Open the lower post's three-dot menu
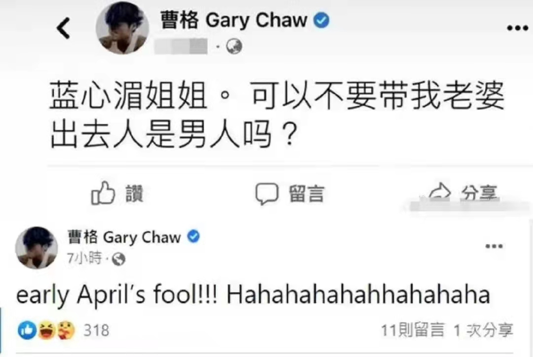Screen dimensions: 533x357 point(494,246)
